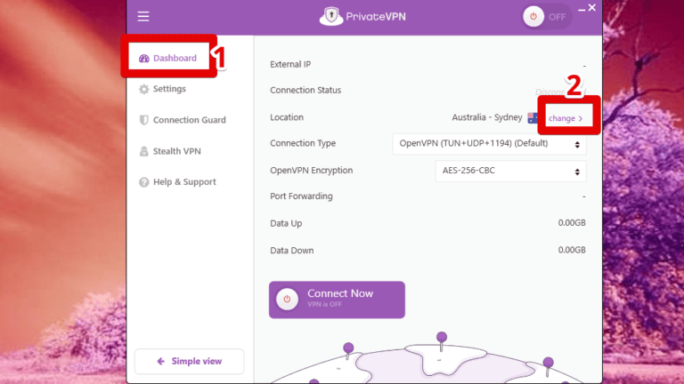
Task: Open the Dashboard tab
Action: coord(168,58)
